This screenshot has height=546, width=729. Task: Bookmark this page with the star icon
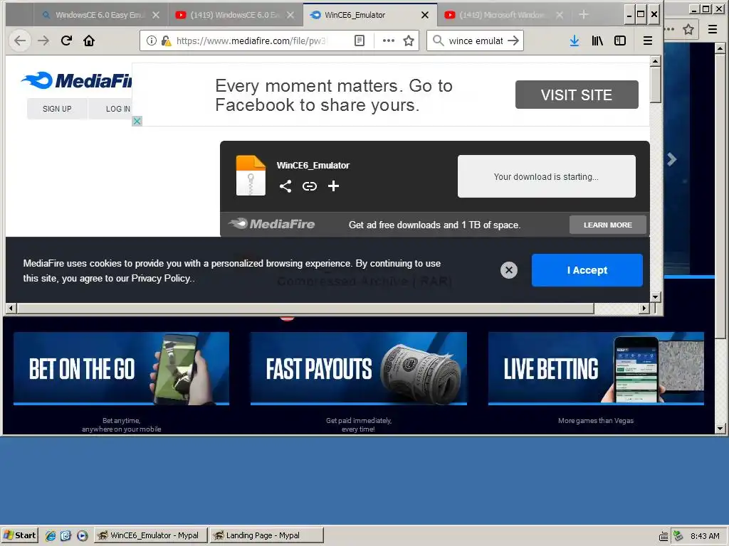point(409,41)
